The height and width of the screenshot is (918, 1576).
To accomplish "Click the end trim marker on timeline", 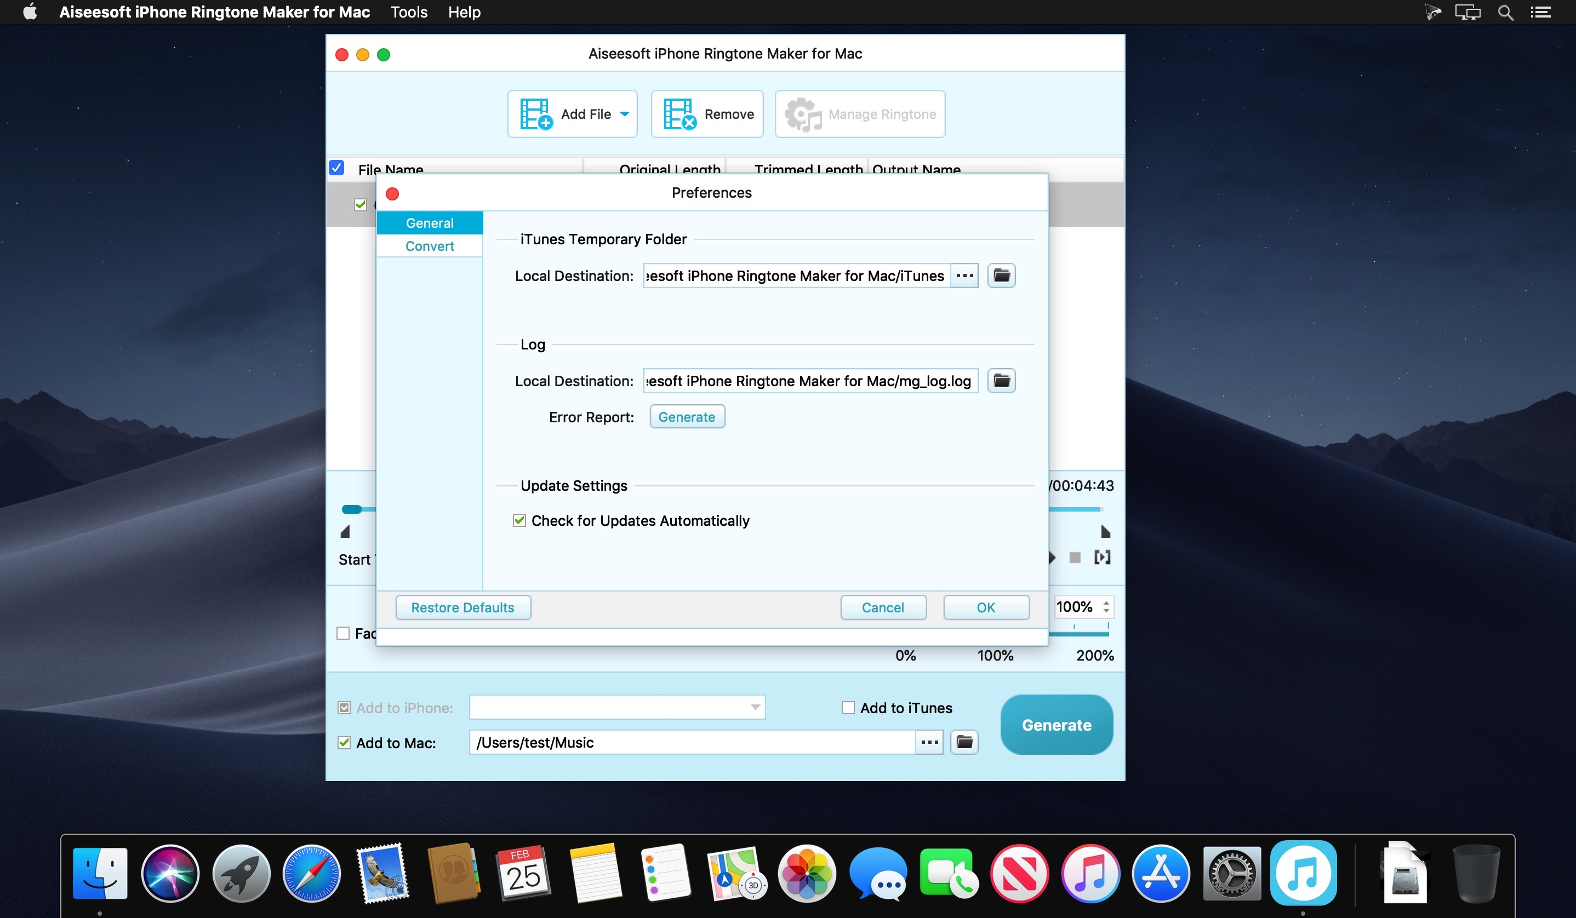I will click(x=1105, y=532).
